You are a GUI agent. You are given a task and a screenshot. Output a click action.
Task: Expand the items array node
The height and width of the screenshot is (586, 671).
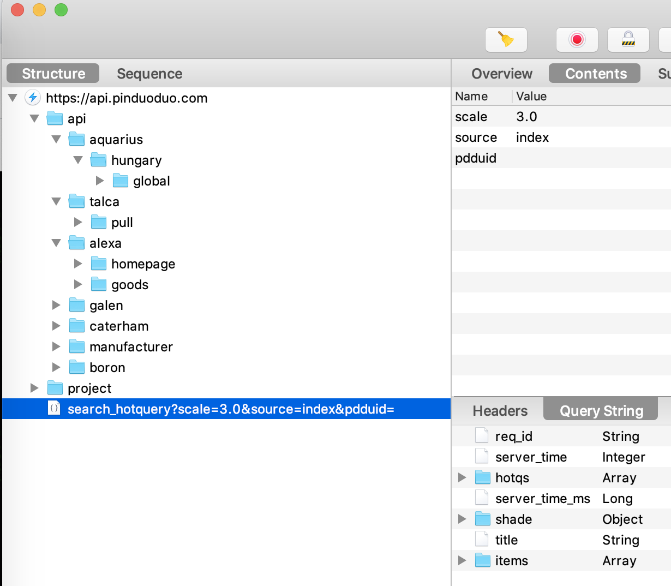pos(462,560)
